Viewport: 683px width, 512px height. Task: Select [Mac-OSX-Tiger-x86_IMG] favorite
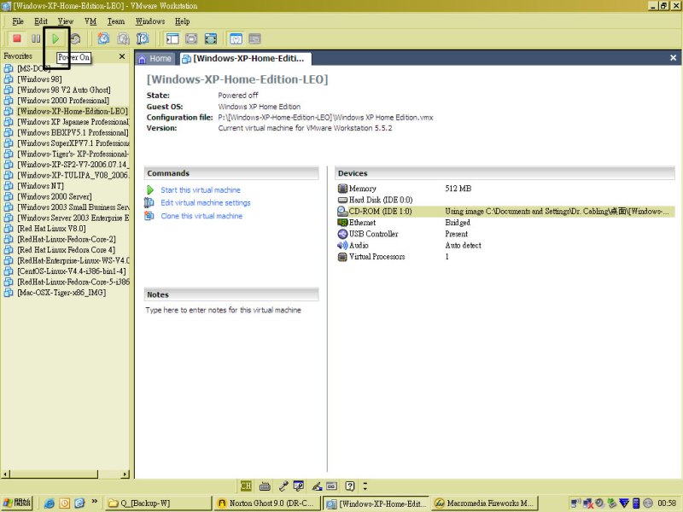coord(61,293)
